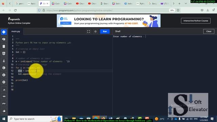Open the R compiler from sidebar

pos(4,39)
